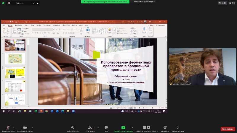Switch to the Slide Show ribbon tab
The width and height of the screenshot is (237, 133).
pyautogui.click(x=66, y=25)
